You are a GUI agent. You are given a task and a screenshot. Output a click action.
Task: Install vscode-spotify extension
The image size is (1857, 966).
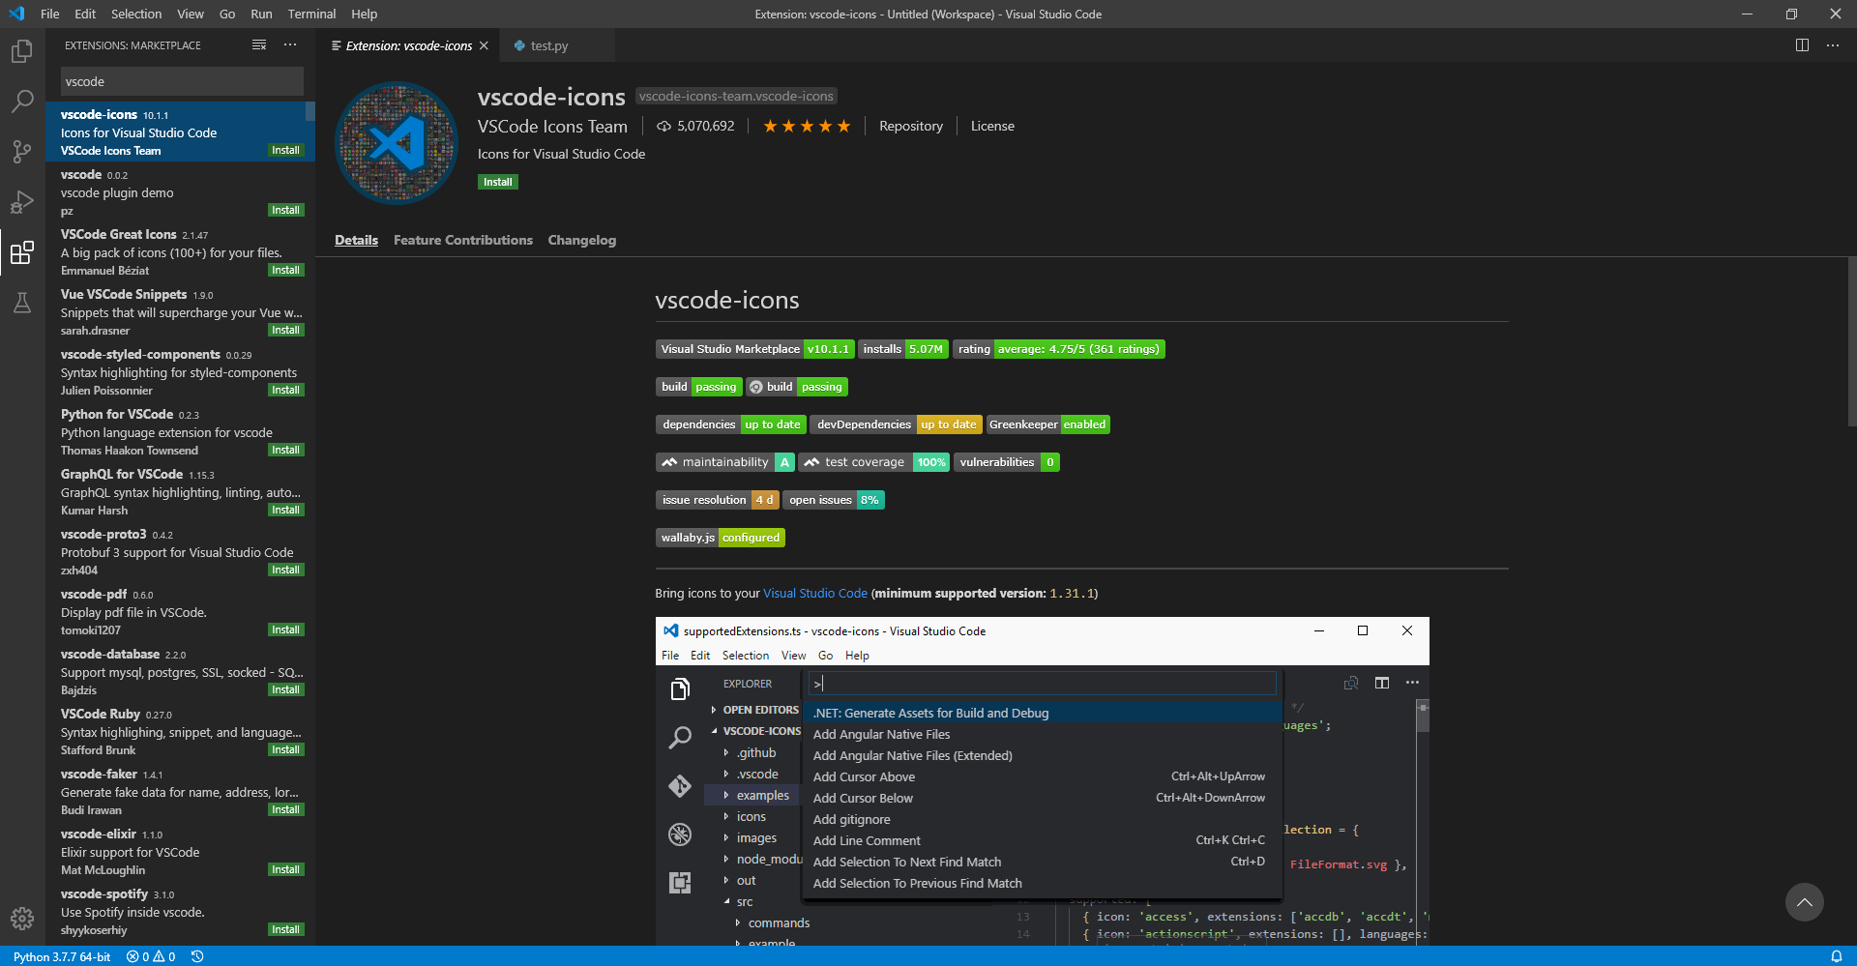[x=285, y=929]
